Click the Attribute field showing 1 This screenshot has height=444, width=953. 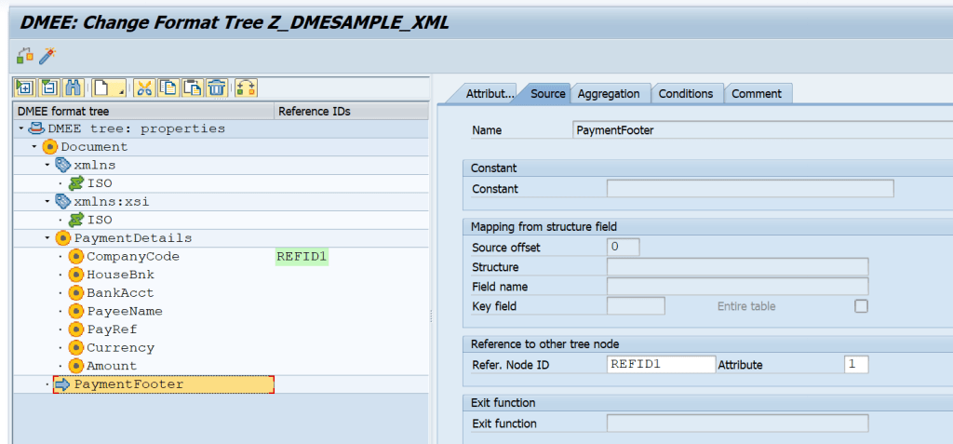coord(856,364)
